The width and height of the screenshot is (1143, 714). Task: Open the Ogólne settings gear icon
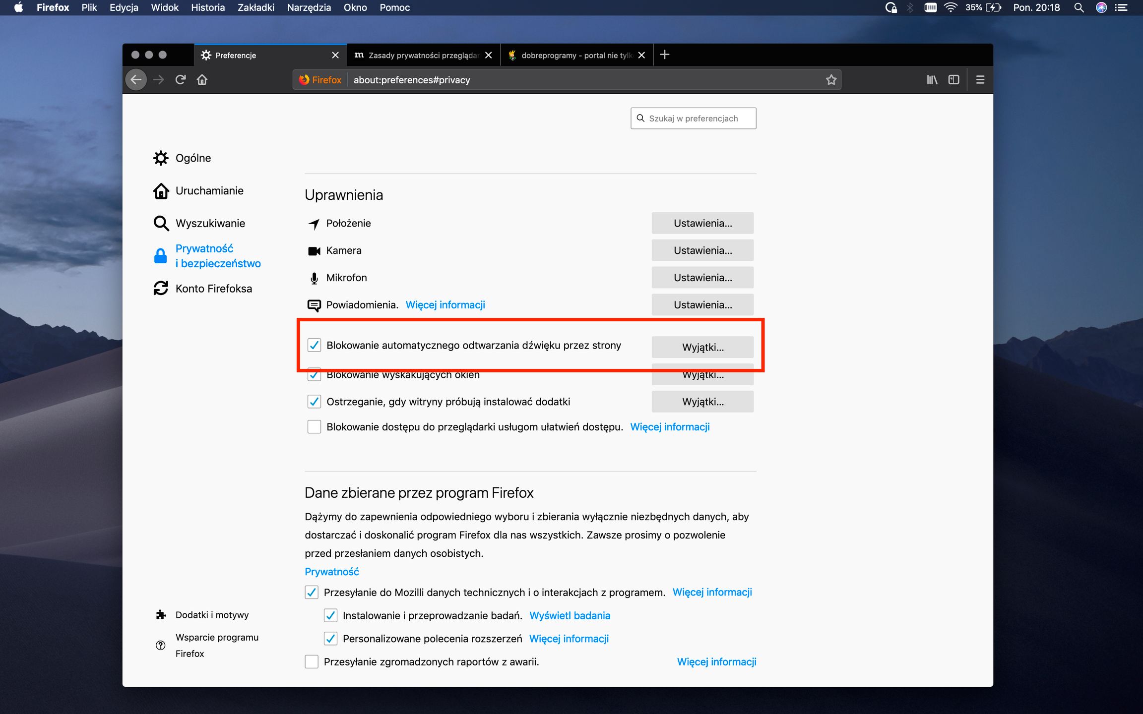[x=161, y=158]
